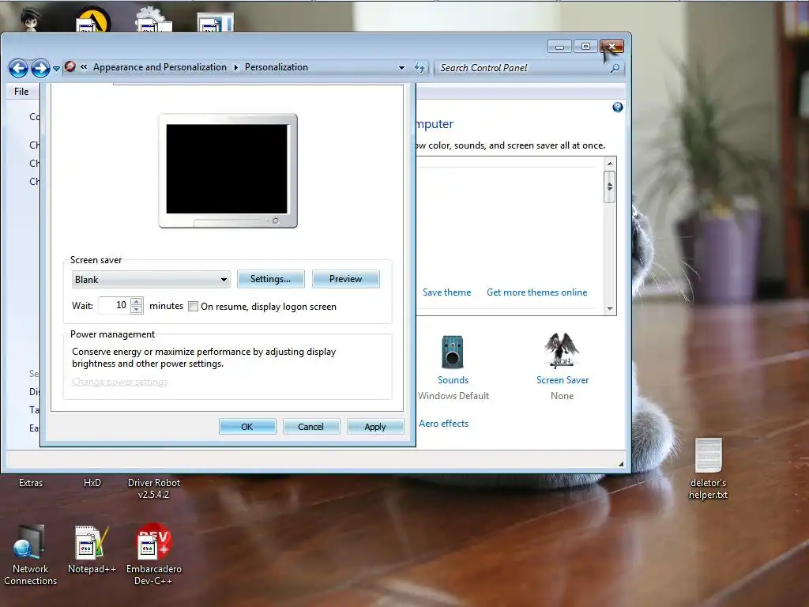Select Network Connections desktop icon
Screen dimensions: 809x607
click(31, 555)
